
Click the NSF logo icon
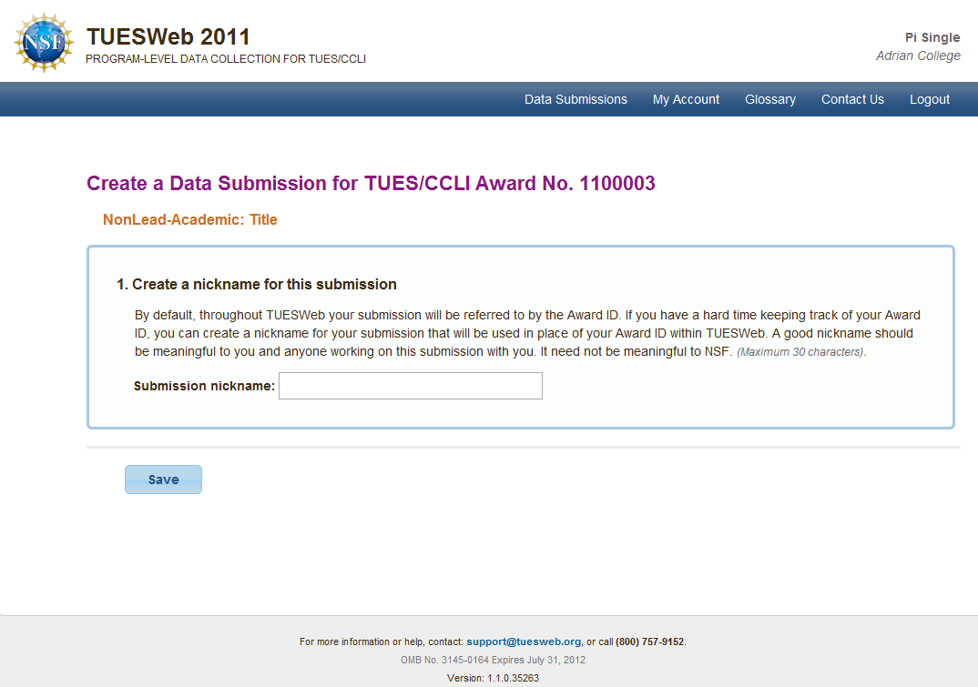(x=44, y=43)
